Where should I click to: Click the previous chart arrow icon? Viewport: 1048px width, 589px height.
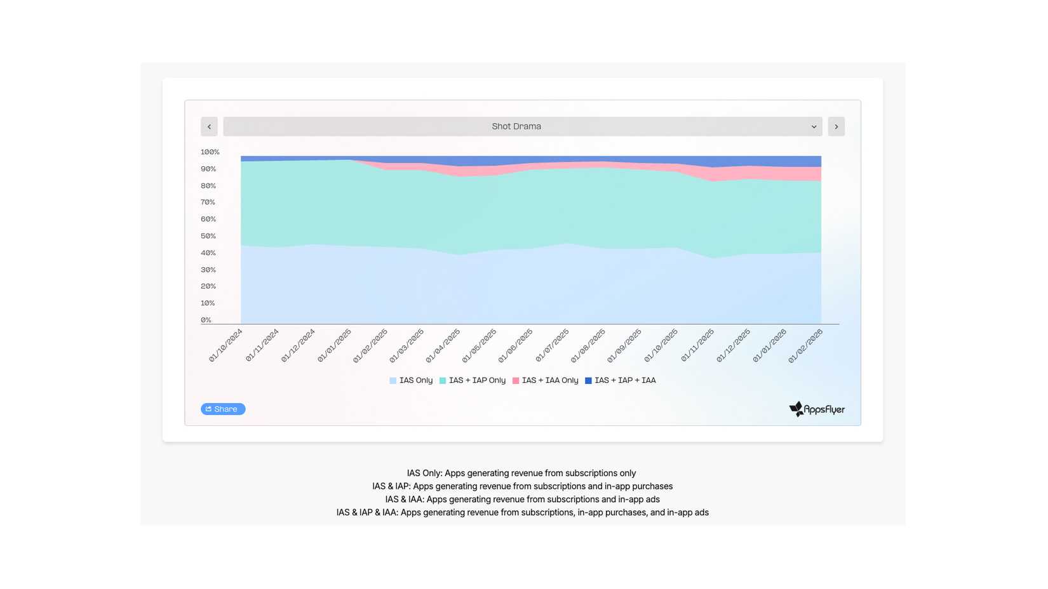[x=210, y=126]
